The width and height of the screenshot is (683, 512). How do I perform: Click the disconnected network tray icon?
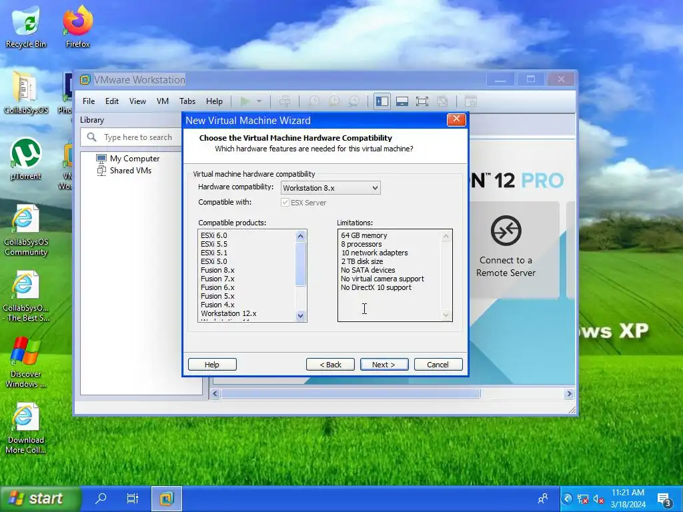(x=583, y=499)
